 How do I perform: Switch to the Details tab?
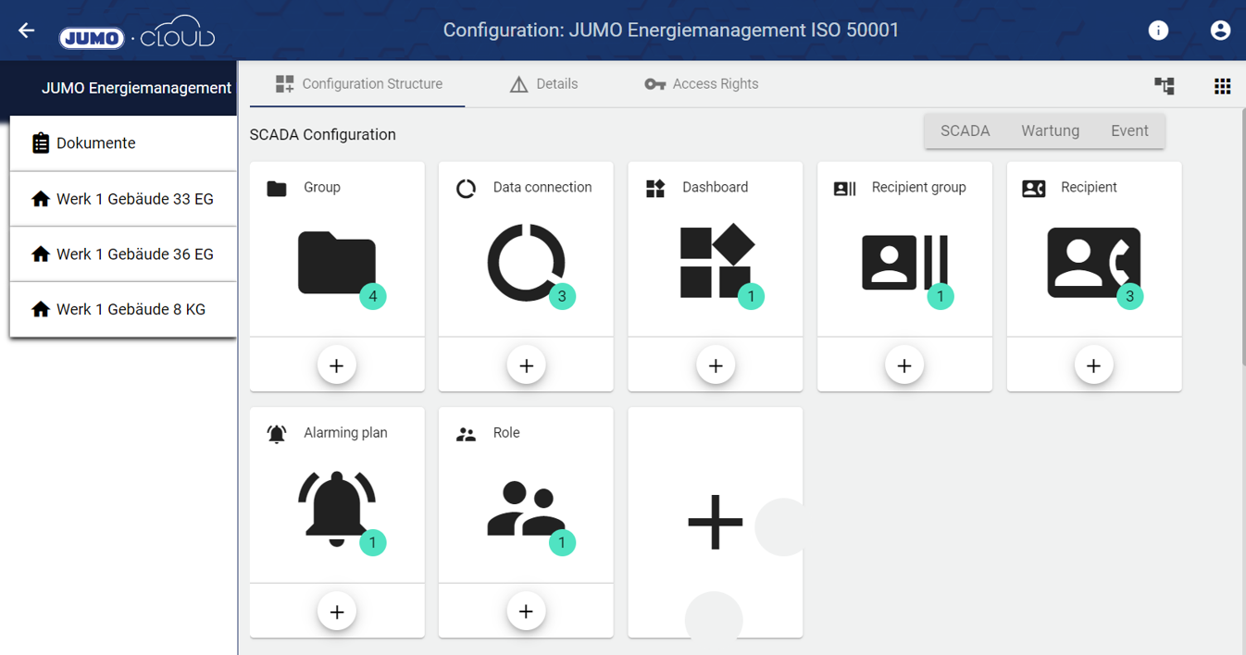click(x=544, y=84)
